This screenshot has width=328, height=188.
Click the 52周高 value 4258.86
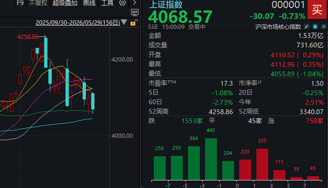(221, 112)
